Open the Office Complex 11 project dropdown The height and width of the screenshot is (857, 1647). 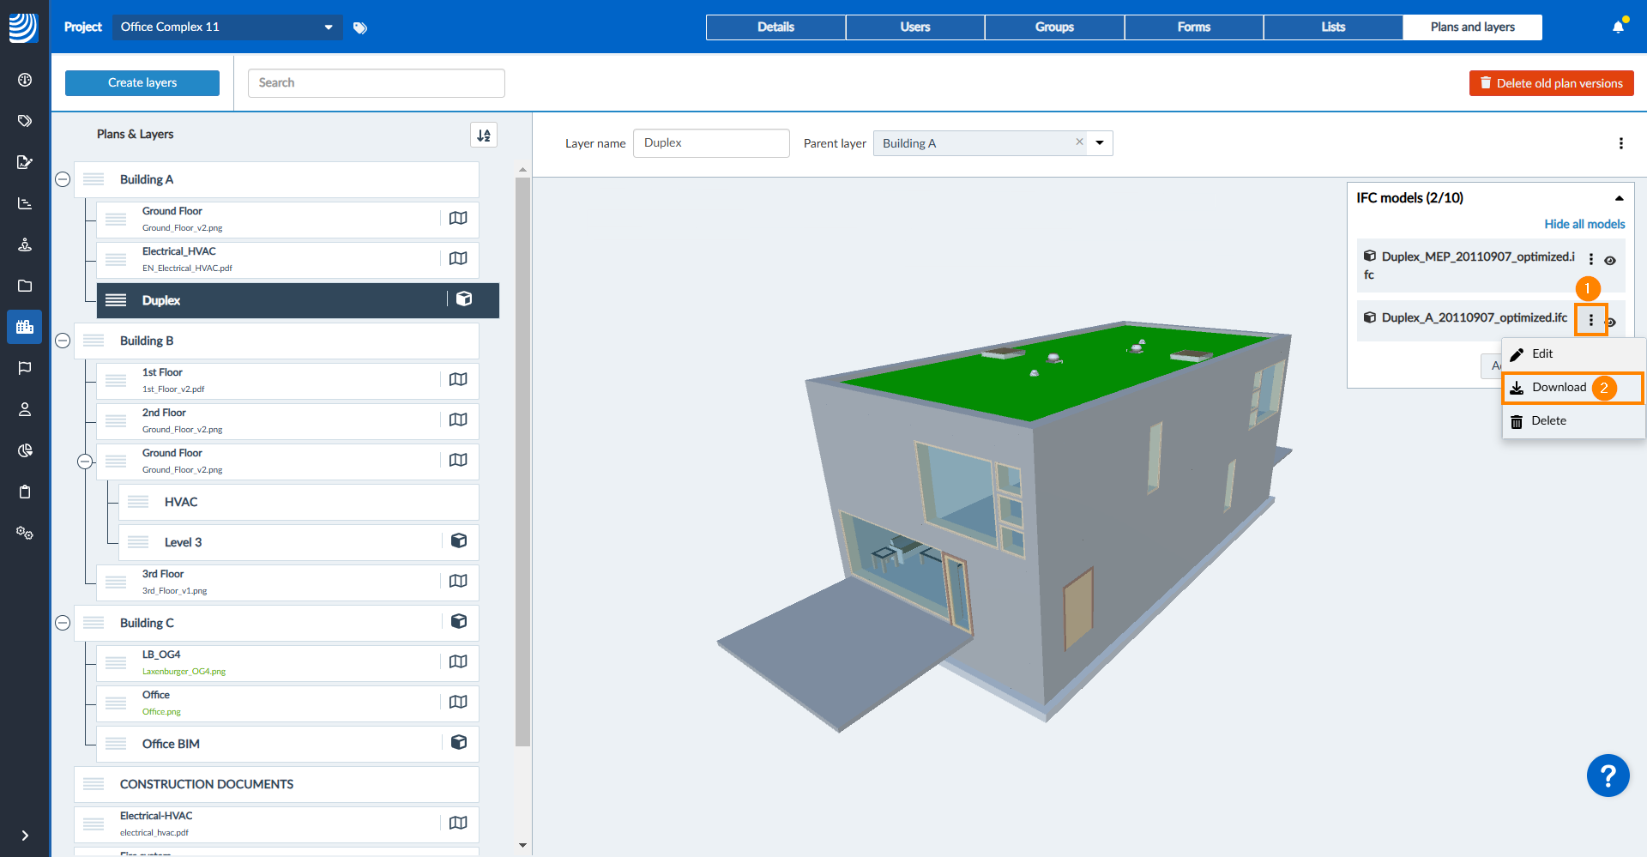coord(226,27)
